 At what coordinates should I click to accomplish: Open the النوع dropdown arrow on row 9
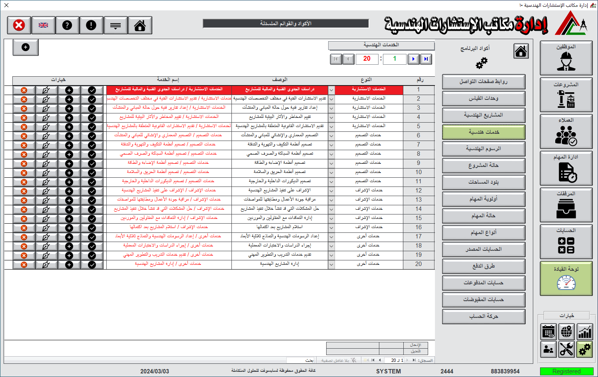[331, 164]
